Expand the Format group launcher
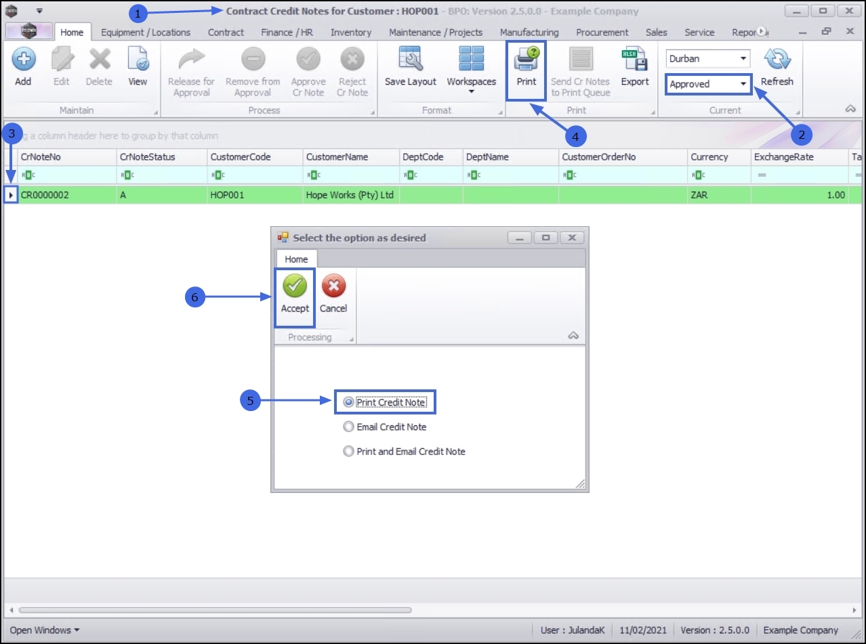This screenshot has width=866, height=644. click(x=500, y=112)
